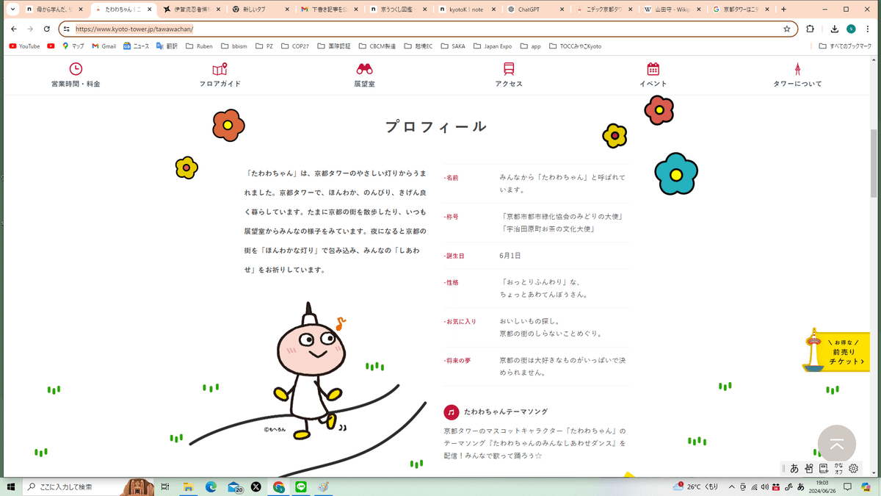Open すべてのブックマーク folder
Viewport: 881px width, 496px height.
point(846,46)
